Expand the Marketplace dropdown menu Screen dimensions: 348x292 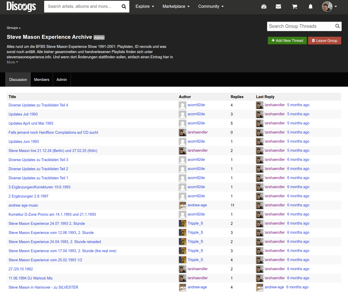[176, 7]
